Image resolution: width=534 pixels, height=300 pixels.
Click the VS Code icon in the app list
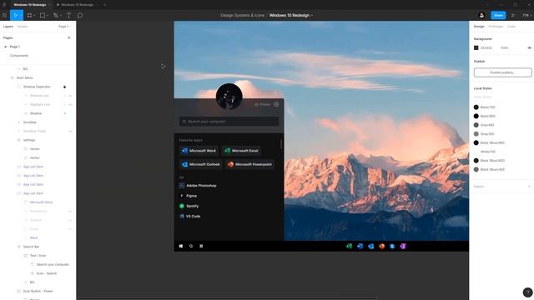[x=182, y=216]
